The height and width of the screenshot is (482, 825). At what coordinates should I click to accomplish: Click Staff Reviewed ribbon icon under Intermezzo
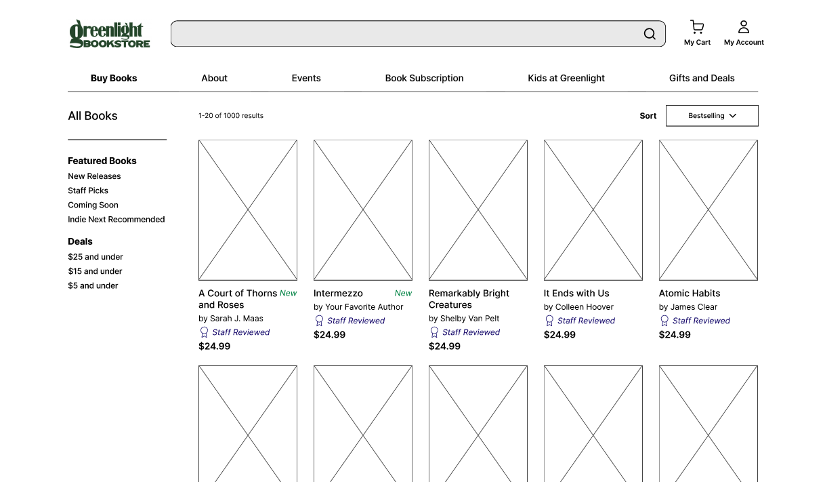click(x=319, y=321)
